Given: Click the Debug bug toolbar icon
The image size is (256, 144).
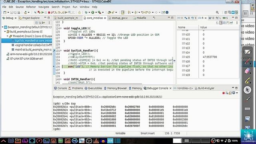Looking at the screenshot, I should point(86,12).
